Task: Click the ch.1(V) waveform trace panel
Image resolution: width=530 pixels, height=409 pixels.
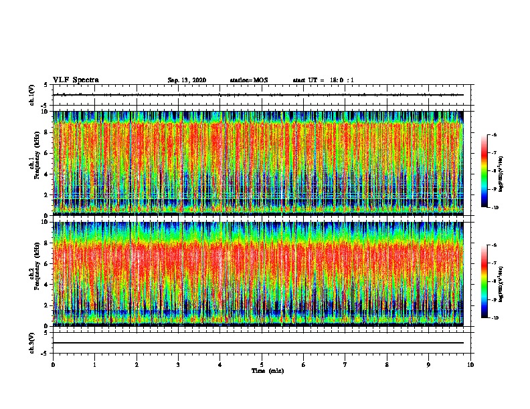Action: [262, 95]
